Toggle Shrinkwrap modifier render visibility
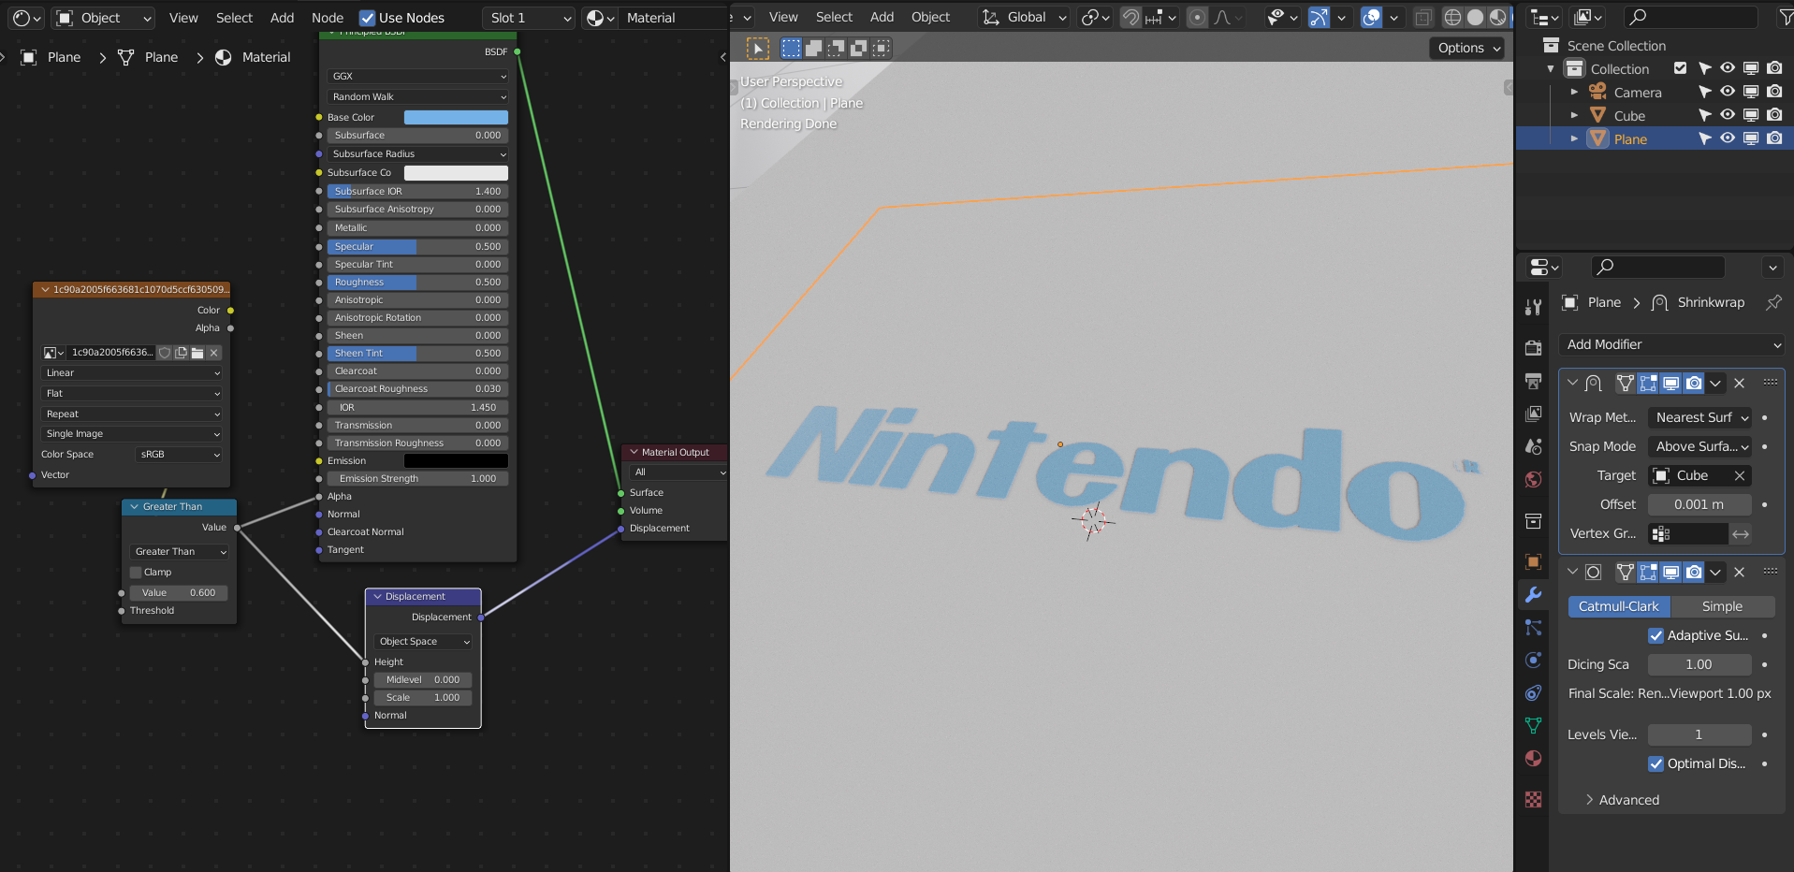The height and width of the screenshot is (872, 1794). [x=1694, y=383]
